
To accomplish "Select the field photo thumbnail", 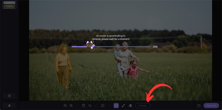I will click(9, 5).
